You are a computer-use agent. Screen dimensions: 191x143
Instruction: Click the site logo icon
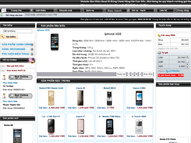pyautogui.click(x=4, y=10)
